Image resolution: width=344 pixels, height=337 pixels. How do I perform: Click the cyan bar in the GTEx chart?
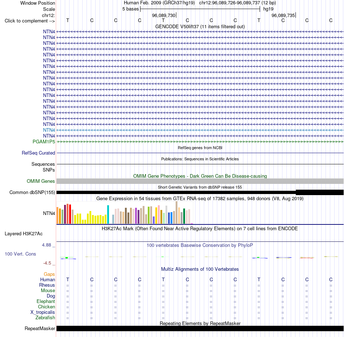coord(108,214)
